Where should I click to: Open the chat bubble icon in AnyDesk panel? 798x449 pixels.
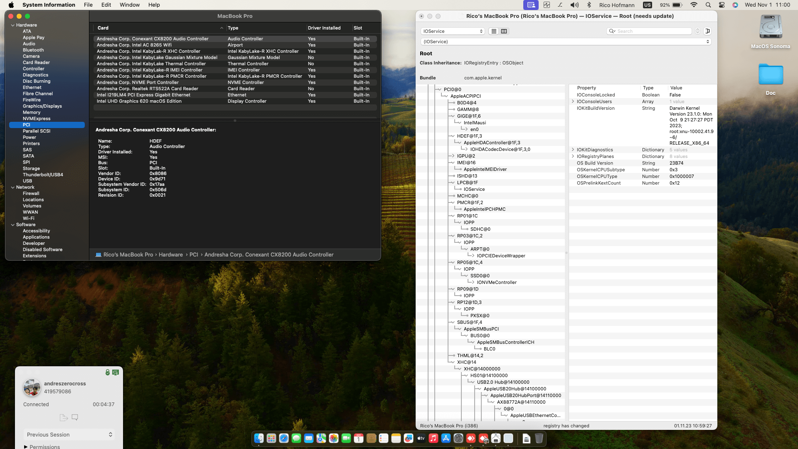coord(75,417)
